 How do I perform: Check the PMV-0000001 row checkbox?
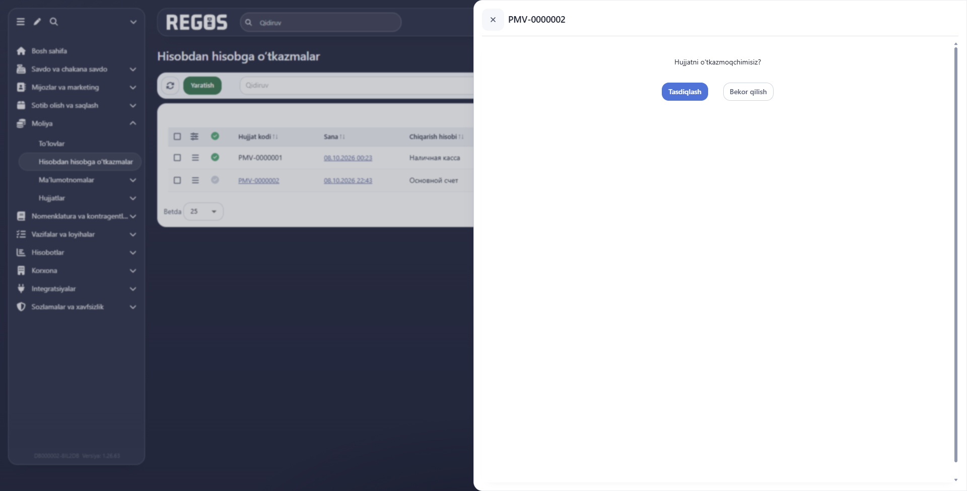(177, 158)
